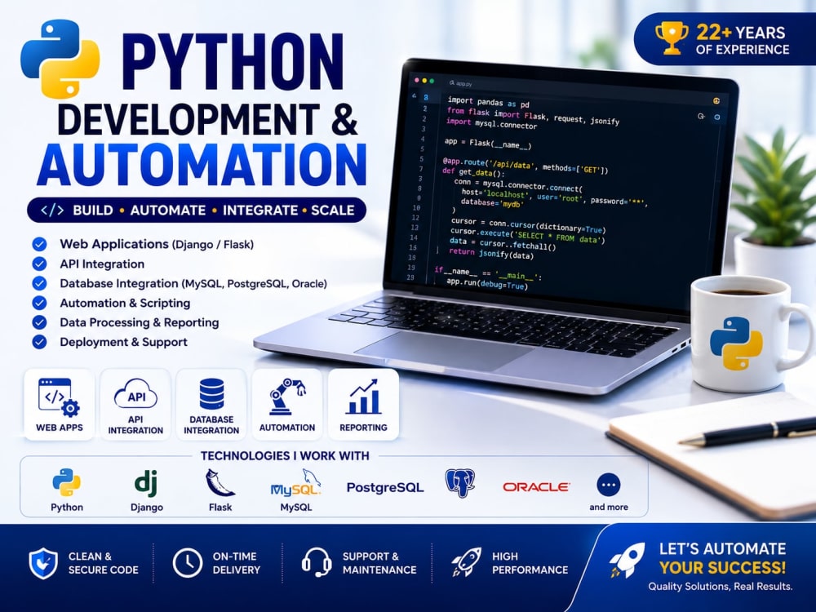Viewport: 816px width, 612px height.
Task: Click the 'import pandas as pd' code line
Action: click(x=488, y=102)
